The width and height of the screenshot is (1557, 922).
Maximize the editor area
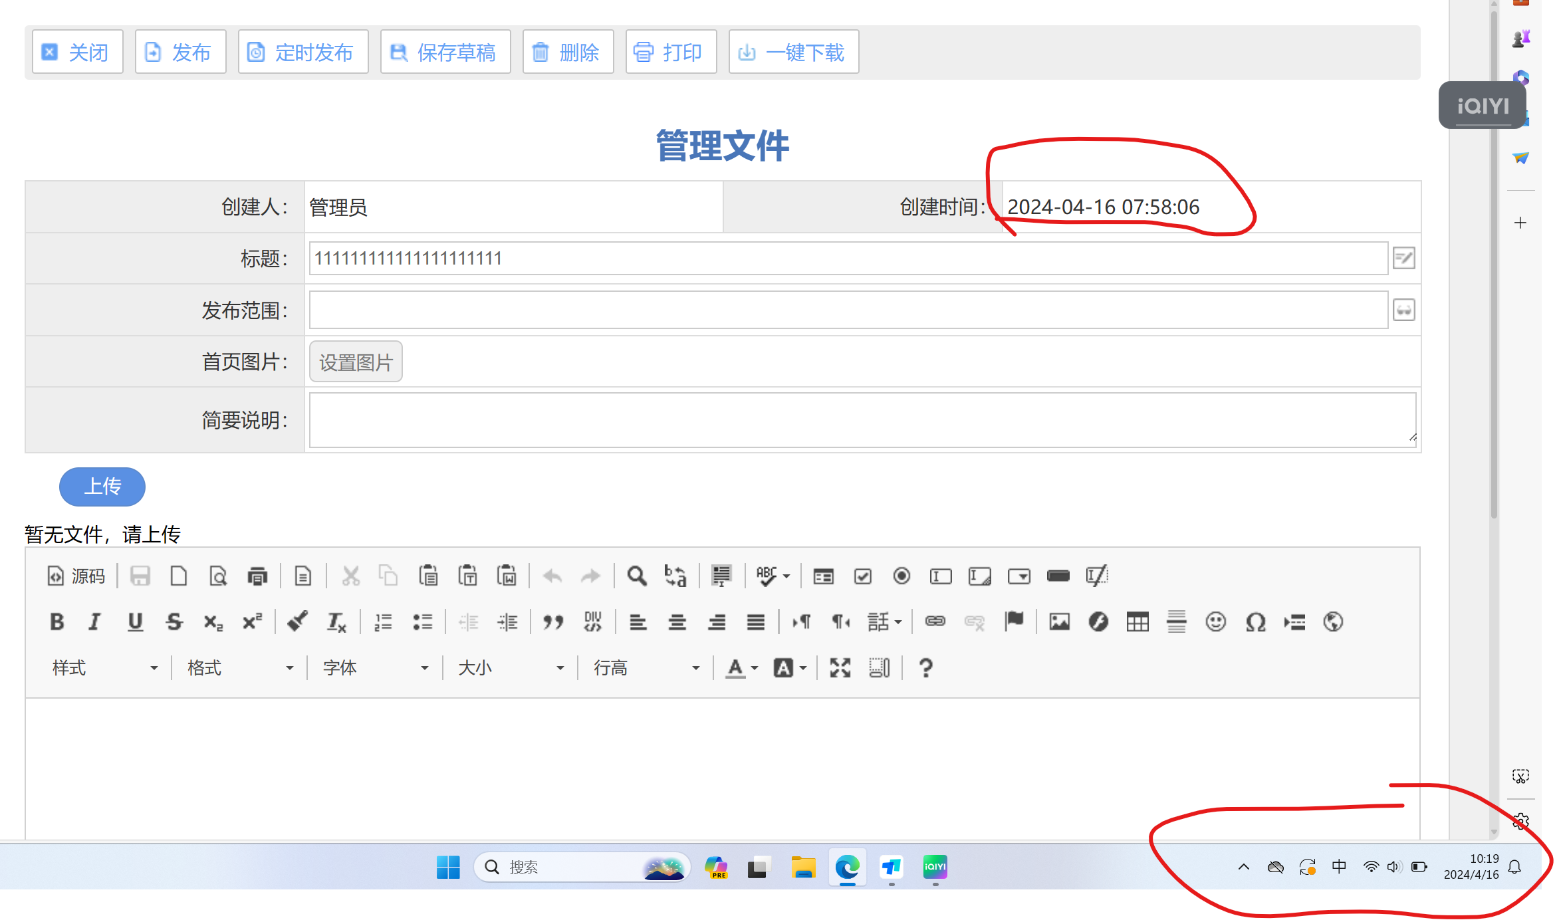click(840, 667)
